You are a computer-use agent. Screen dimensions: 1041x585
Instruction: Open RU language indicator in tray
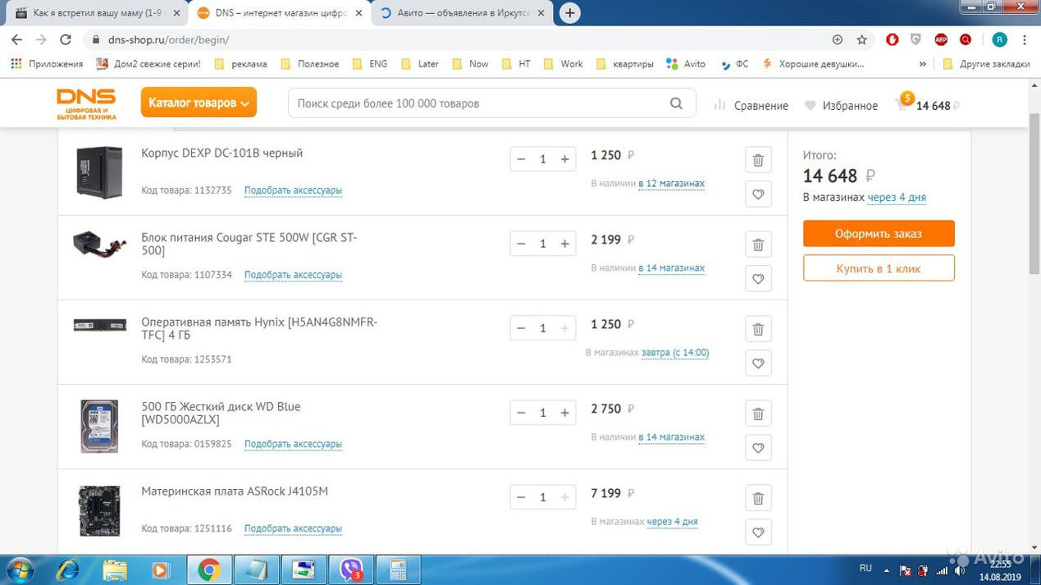(x=865, y=568)
